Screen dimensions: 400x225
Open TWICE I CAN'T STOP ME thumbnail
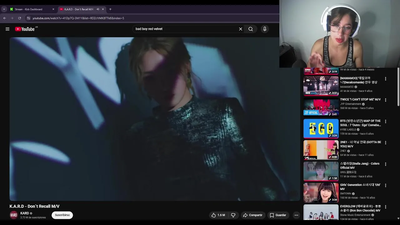tap(321, 107)
